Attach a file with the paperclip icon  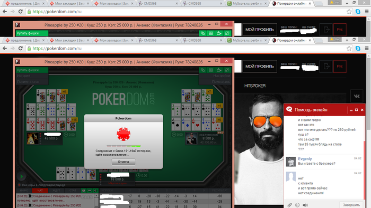[x=289, y=205]
